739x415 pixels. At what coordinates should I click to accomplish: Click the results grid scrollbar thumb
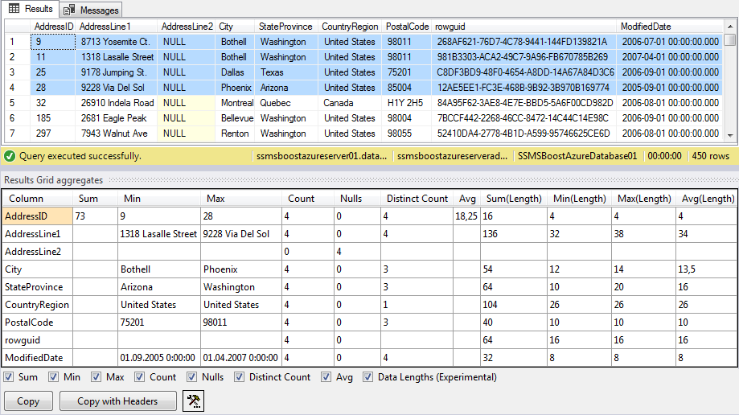730,39
